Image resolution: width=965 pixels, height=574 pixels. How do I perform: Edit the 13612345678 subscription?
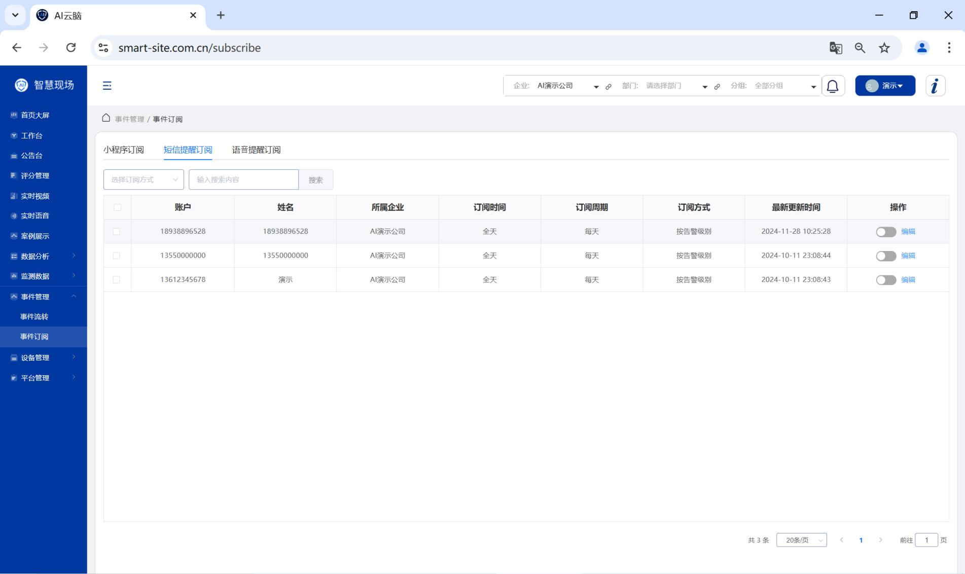point(908,279)
